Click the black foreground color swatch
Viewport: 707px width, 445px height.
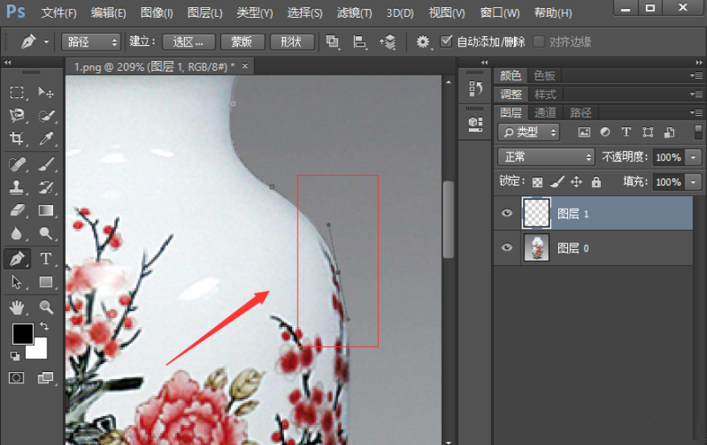(23, 333)
